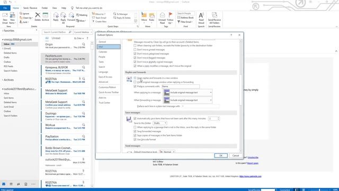The width and height of the screenshot is (339, 191).
Task: Open the When replying to a message dropdown
Action: pyautogui.click(x=188, y=92)
